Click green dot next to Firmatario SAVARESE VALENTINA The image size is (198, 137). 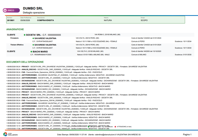33,38
